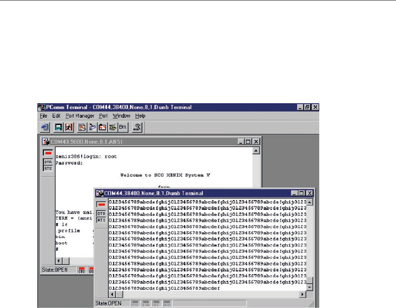
Task: Click 'State:OPEN' in COM43 status bar
Action: pos(55,270)
